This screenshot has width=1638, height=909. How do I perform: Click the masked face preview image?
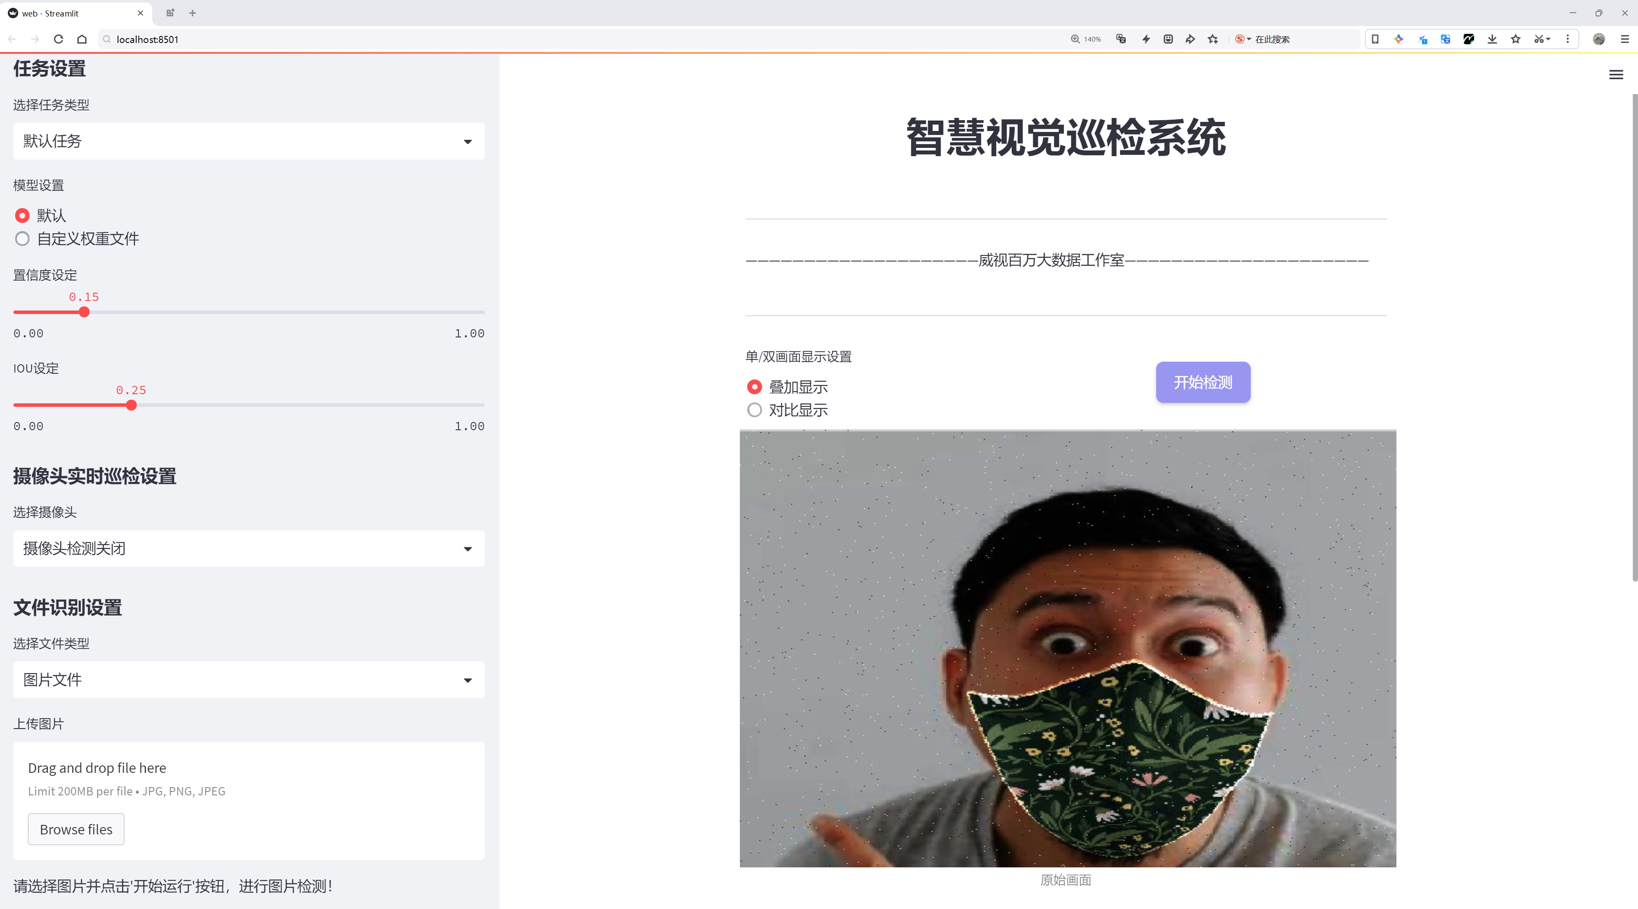click(1068, 648)
